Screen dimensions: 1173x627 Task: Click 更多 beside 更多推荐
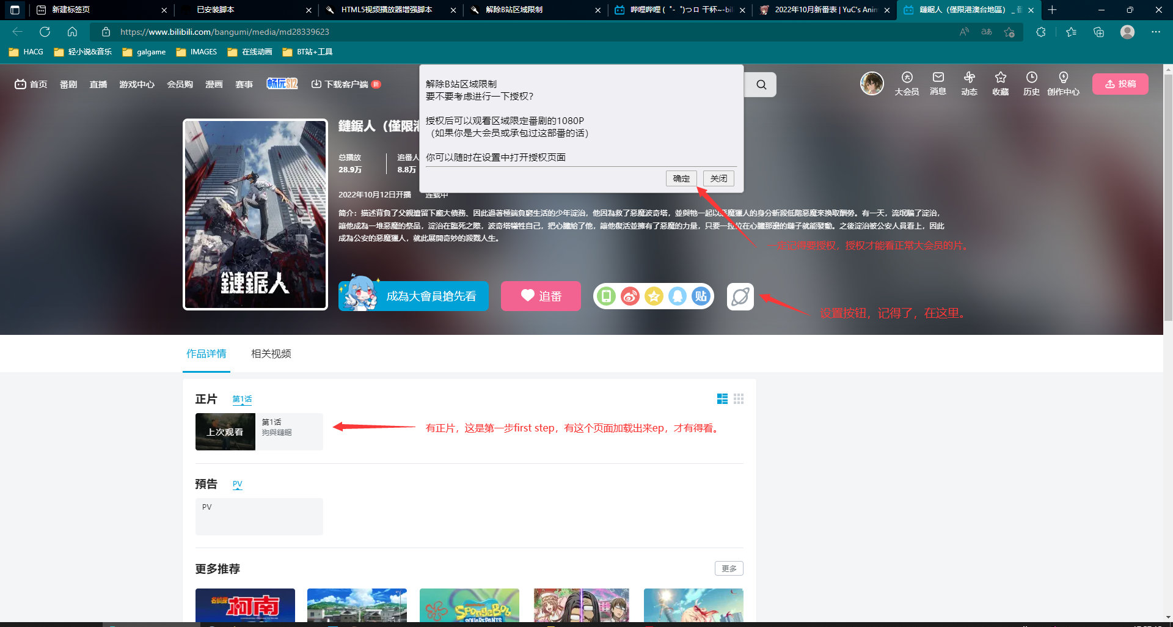[729, 568]
